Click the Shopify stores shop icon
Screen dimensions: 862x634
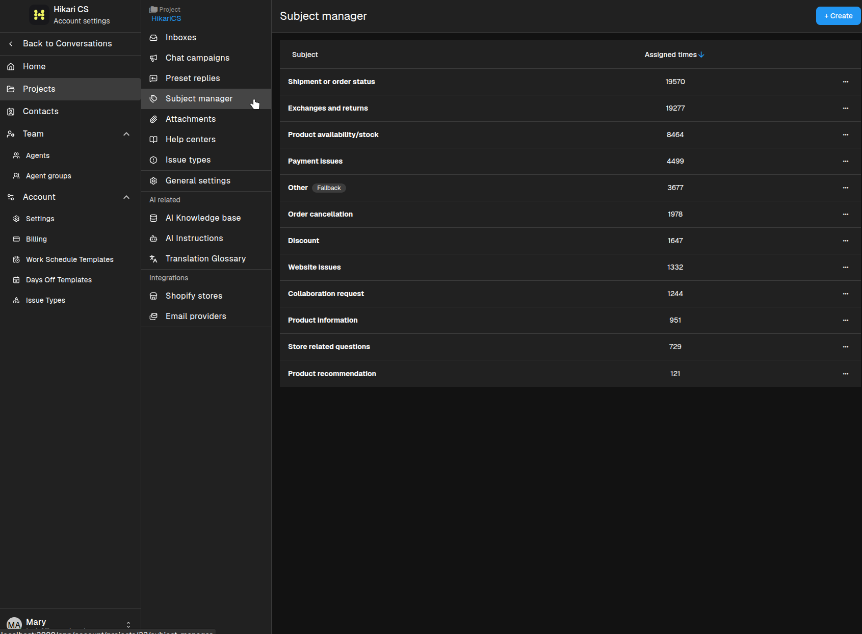tap(153, 296)
